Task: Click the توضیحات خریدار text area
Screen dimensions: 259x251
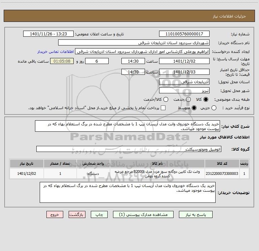Action: [127, 192]
